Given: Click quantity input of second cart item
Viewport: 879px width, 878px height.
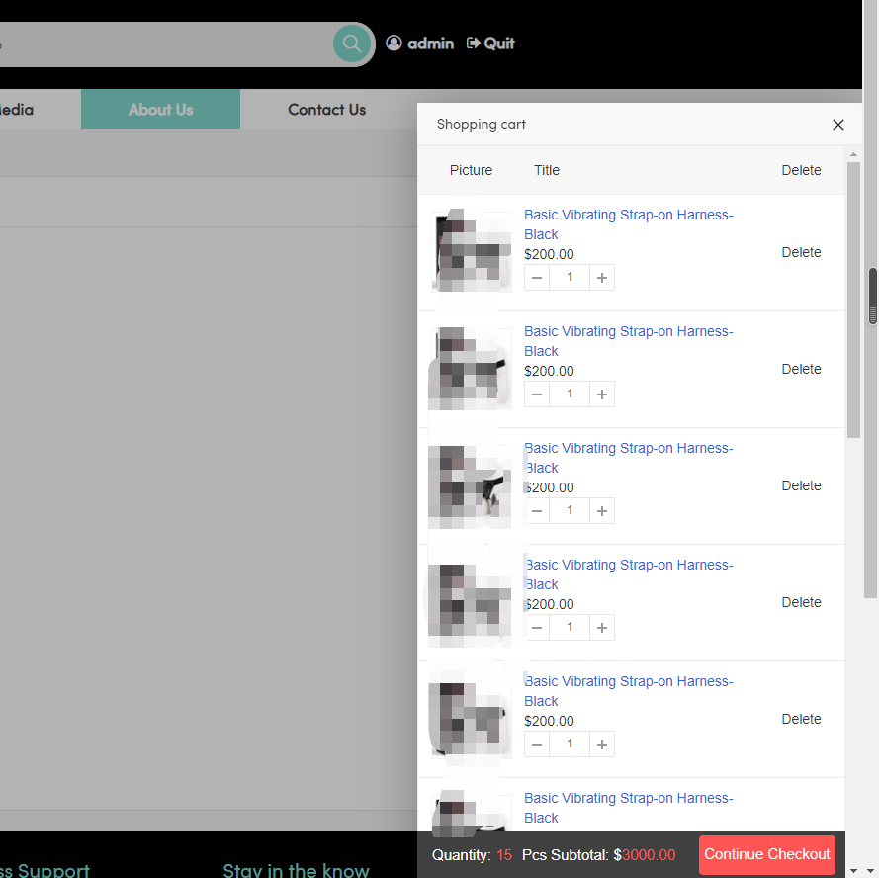Looking at the screenshot, I should [570, 395].
